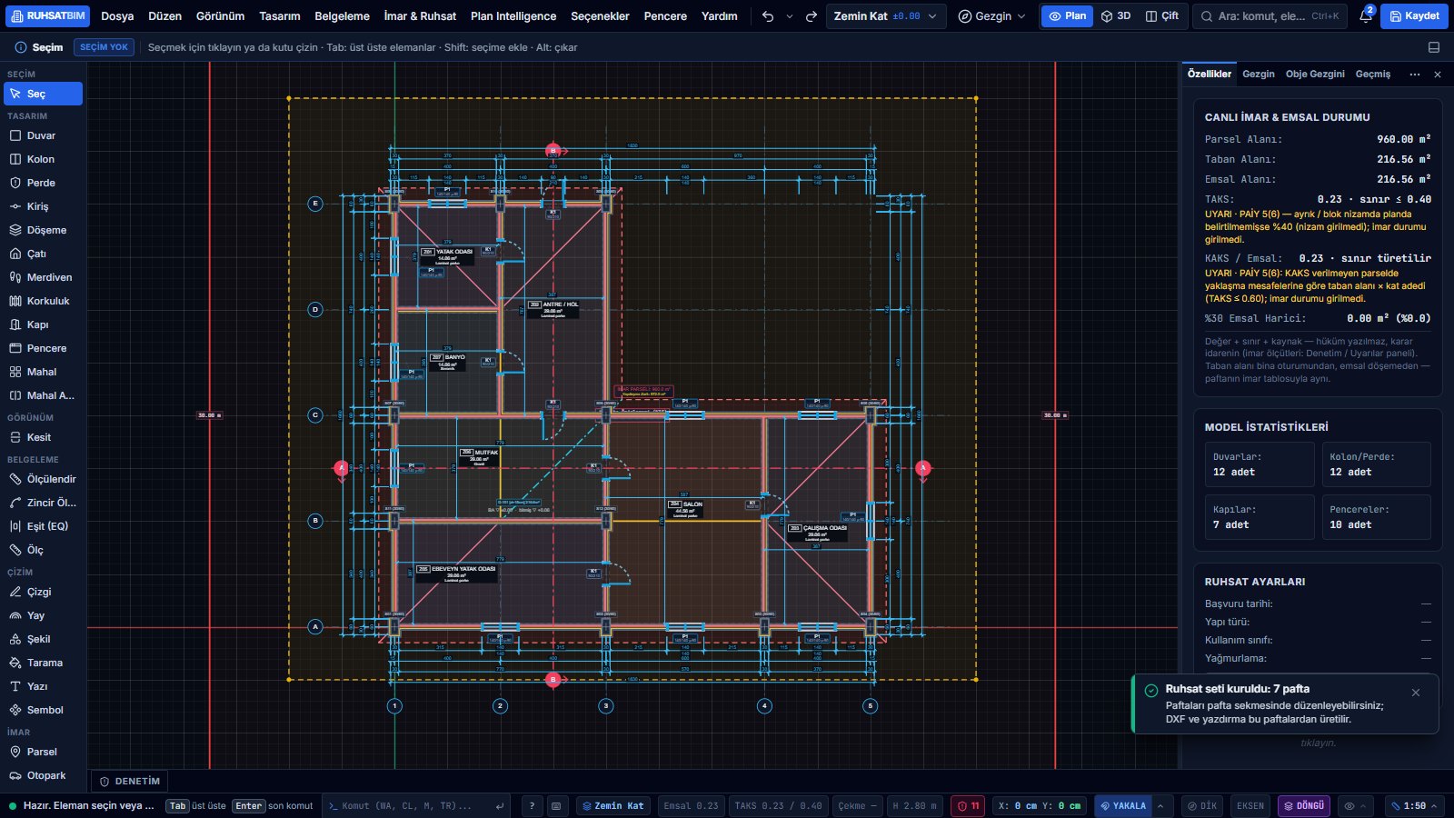Pick the Kiriş beam tool
Viewport: 1454px width, 818px height.
[x=43, y=206]
